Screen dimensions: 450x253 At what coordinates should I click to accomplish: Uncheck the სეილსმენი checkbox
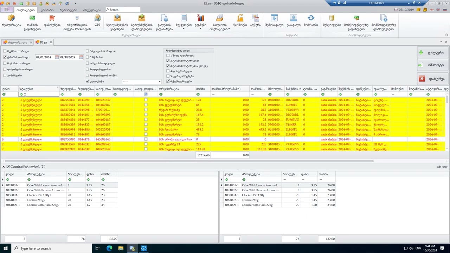(x=87, y=82)
